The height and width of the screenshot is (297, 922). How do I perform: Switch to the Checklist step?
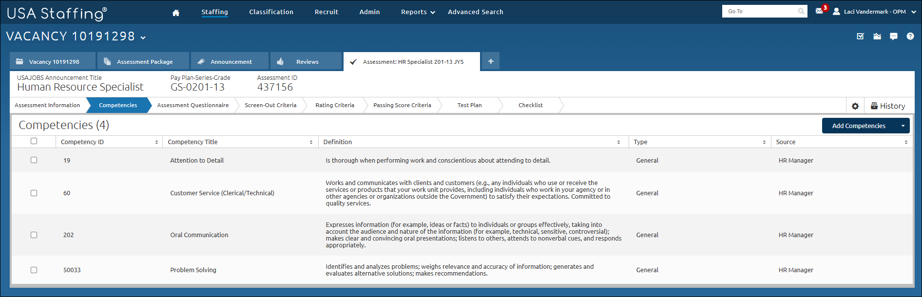coord(530,105)
